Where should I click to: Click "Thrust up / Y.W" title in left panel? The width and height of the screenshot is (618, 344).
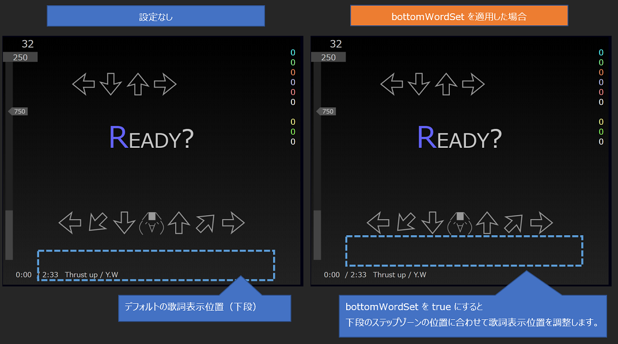pos(92,275)
